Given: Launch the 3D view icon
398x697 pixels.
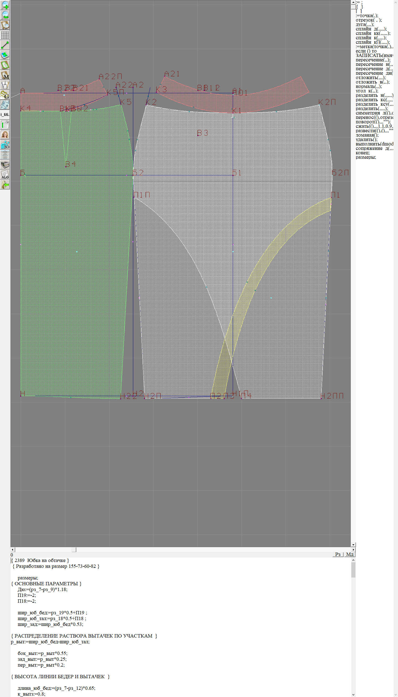Looking at the screenshot, I should [x=5, y=145].
